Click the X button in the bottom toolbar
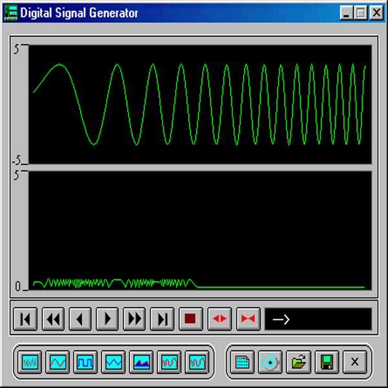This screenshot has width=388, height=388. (355, 362)
